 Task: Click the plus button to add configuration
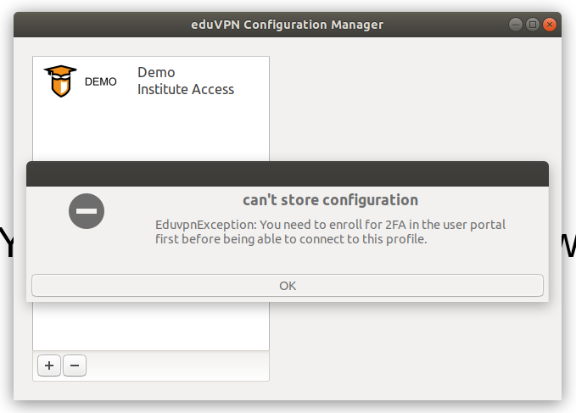point(49,366)
